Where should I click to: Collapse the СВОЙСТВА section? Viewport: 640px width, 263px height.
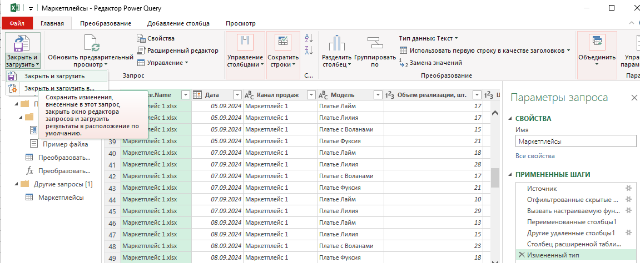point(510,119)
